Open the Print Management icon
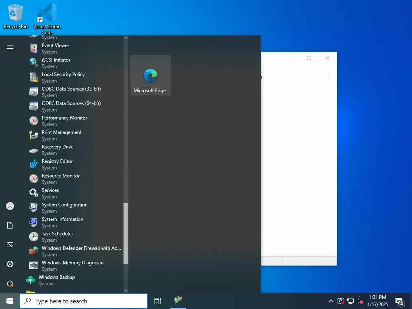Screen dimensions: 412x309 pyautogui.click(x=33, y=135)
